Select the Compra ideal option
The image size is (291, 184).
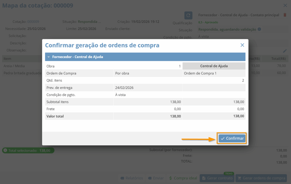click(x=183, y=178)
